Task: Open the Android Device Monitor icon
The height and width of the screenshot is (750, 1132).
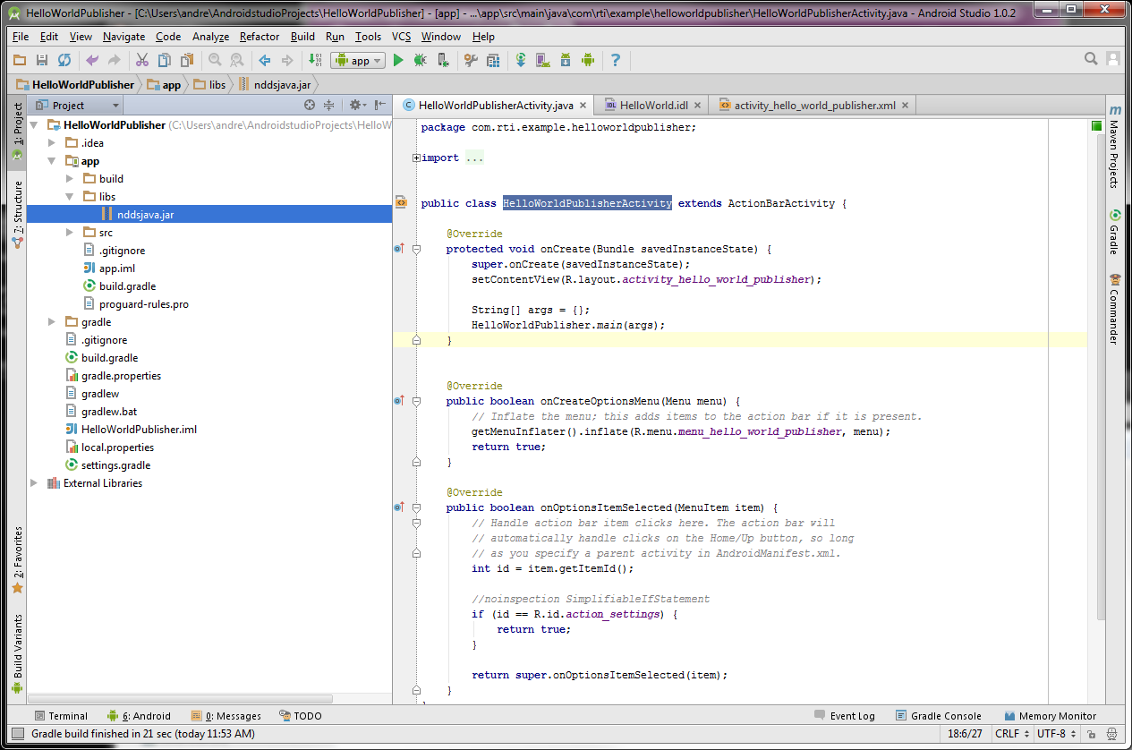Action: point(588,60)
